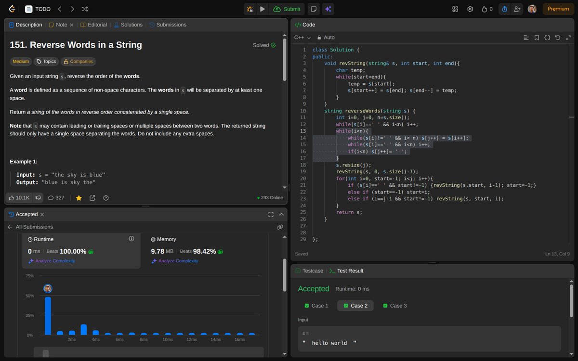Select Case 3 result
The width and height of the screenshot is (578, 361).
coord(395,306)
